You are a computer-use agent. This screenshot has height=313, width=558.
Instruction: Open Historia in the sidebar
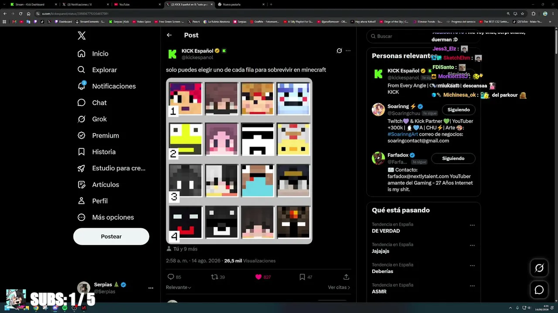point(96,152)
